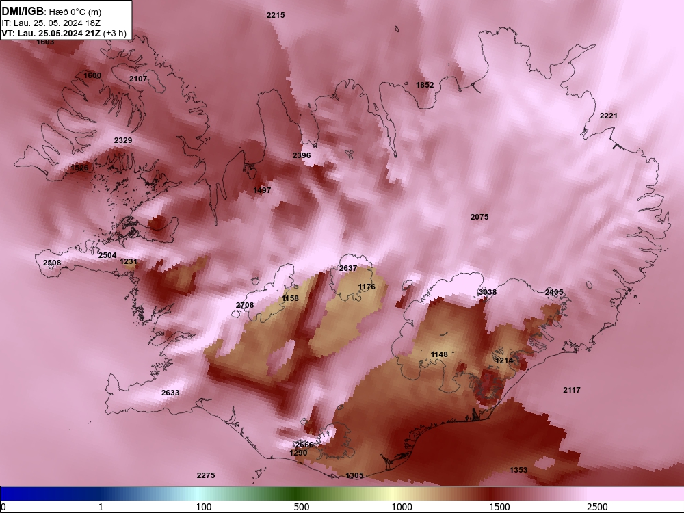684x513 pixels.
Task: Click the 2666 value label
Action: point(304,445)
